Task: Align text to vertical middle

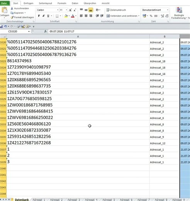Action: pyautogui.click(x=86, y=10)
